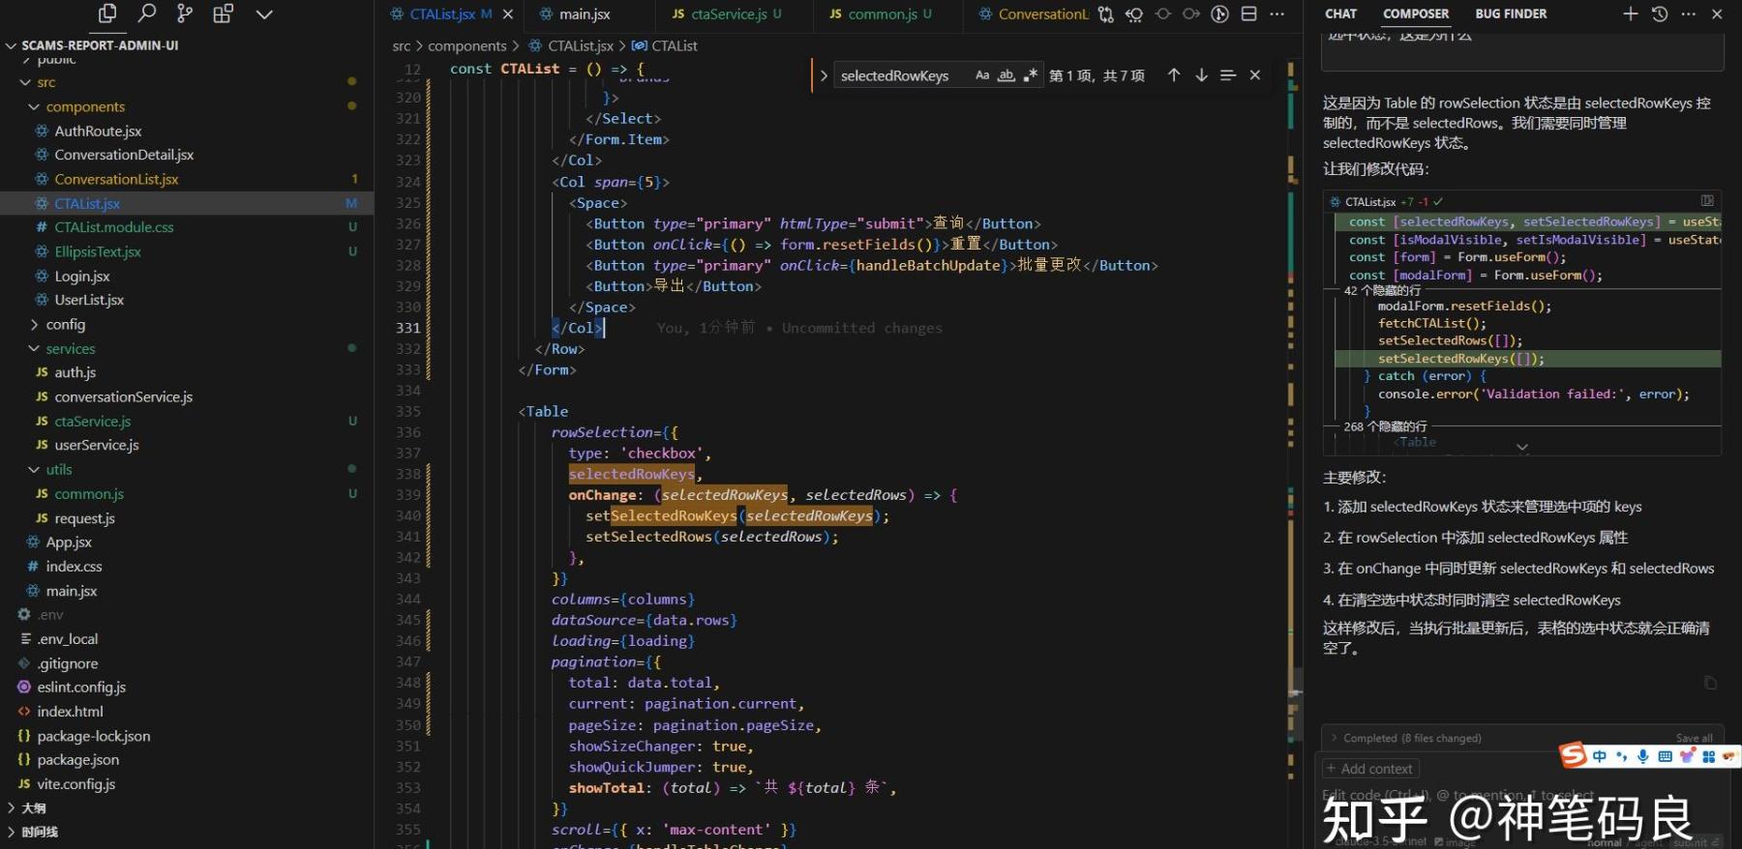Go to next find match arrow
The width and height of the screenshot is (1742, 849).
1201,75
